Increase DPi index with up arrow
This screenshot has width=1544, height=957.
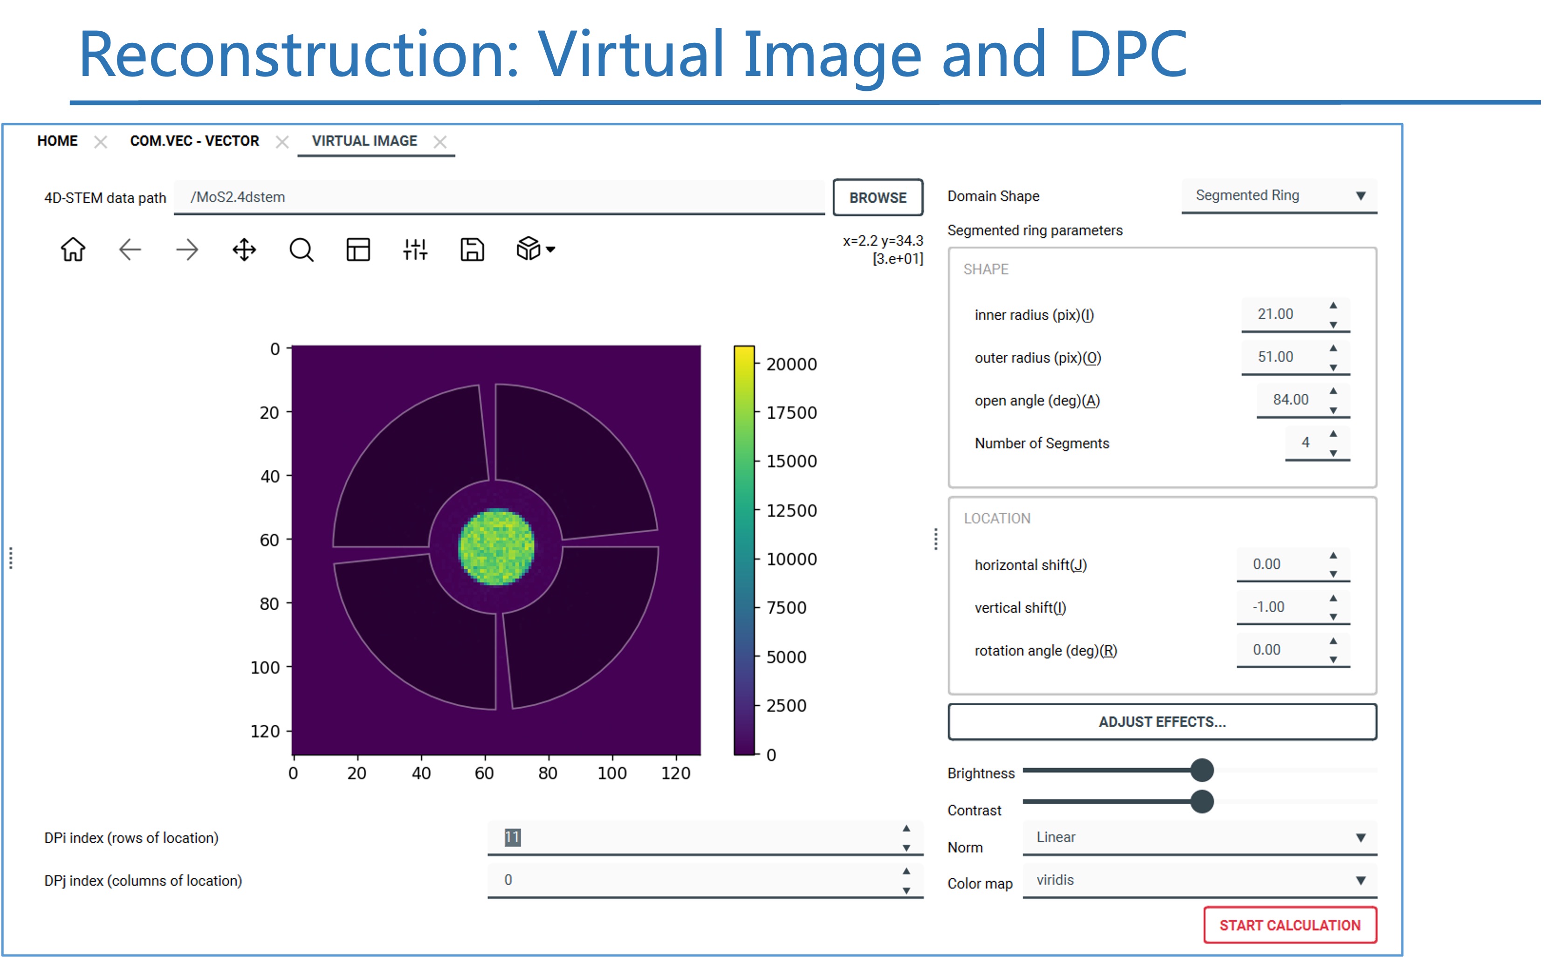(x=906, y=828)
